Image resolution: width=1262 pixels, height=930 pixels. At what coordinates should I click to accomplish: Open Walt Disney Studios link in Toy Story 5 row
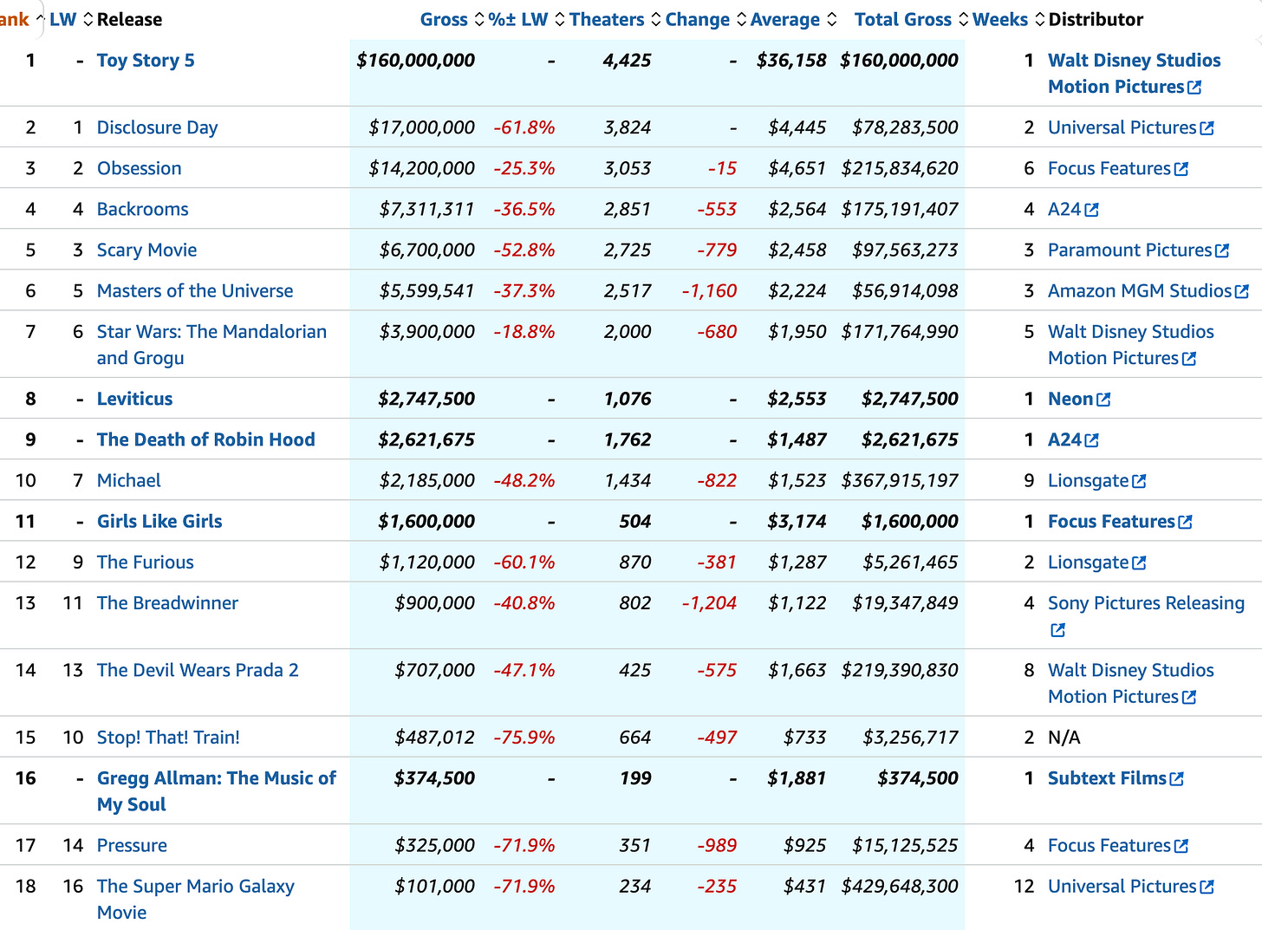coord(1134,74)
